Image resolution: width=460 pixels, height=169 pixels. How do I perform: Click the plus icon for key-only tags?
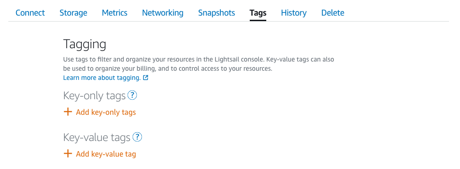68,112
